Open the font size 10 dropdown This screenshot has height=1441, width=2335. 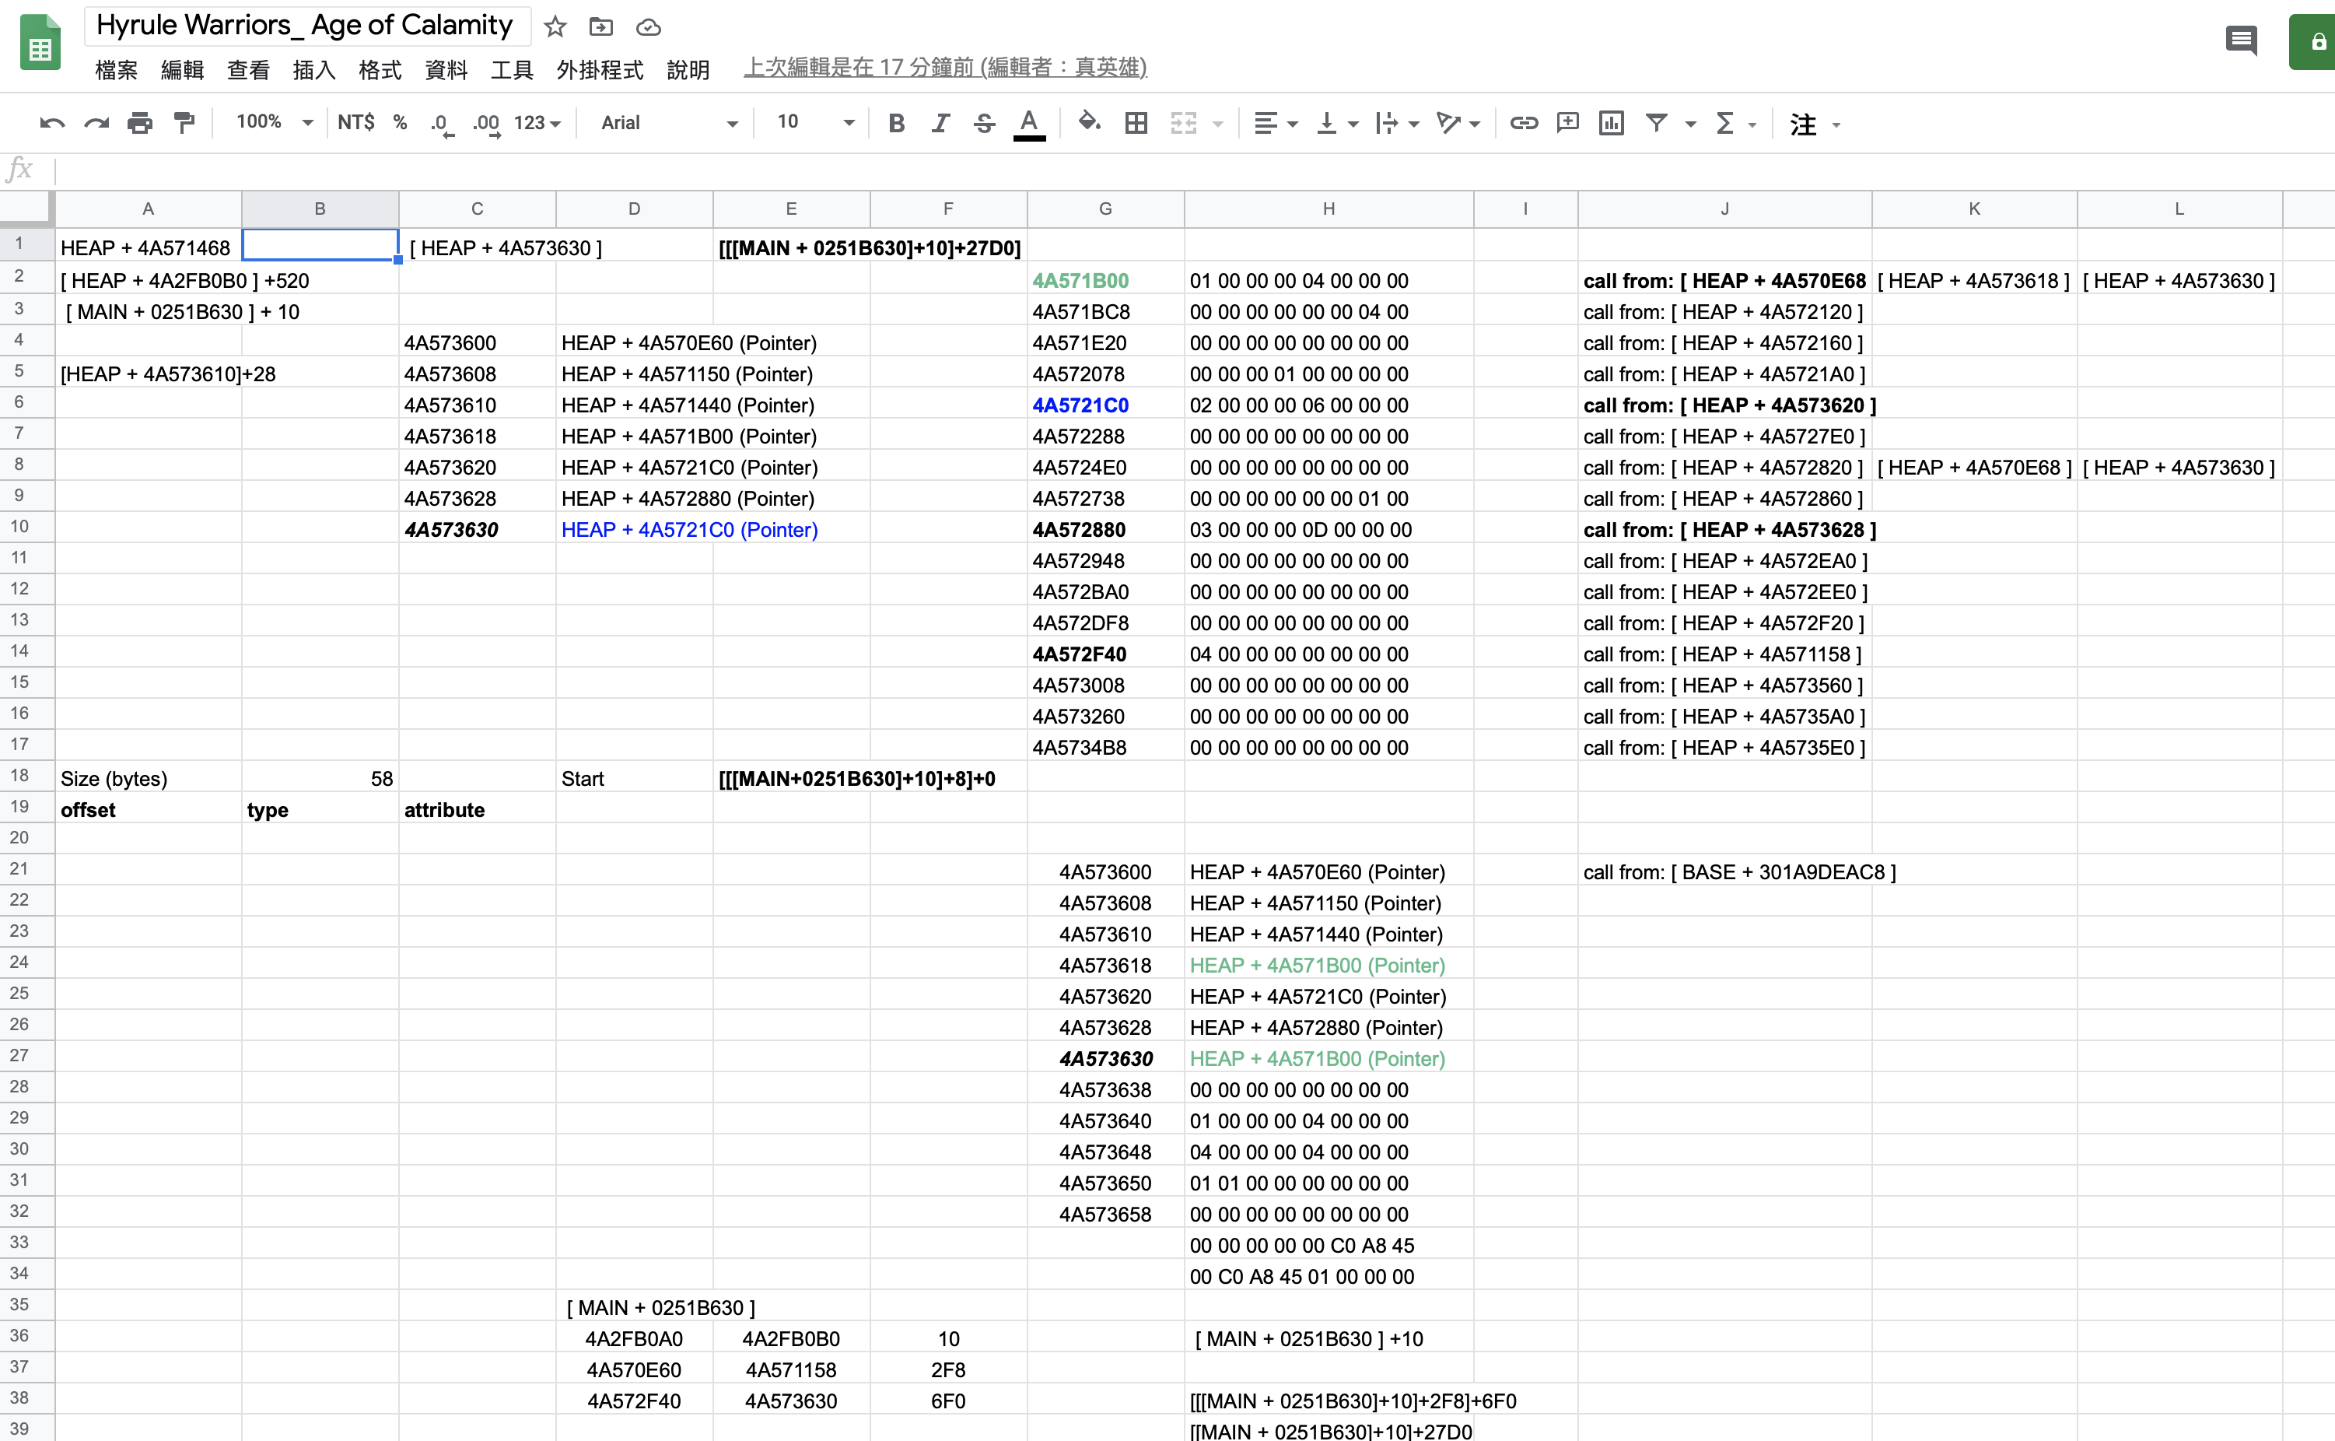pos(815,122)
